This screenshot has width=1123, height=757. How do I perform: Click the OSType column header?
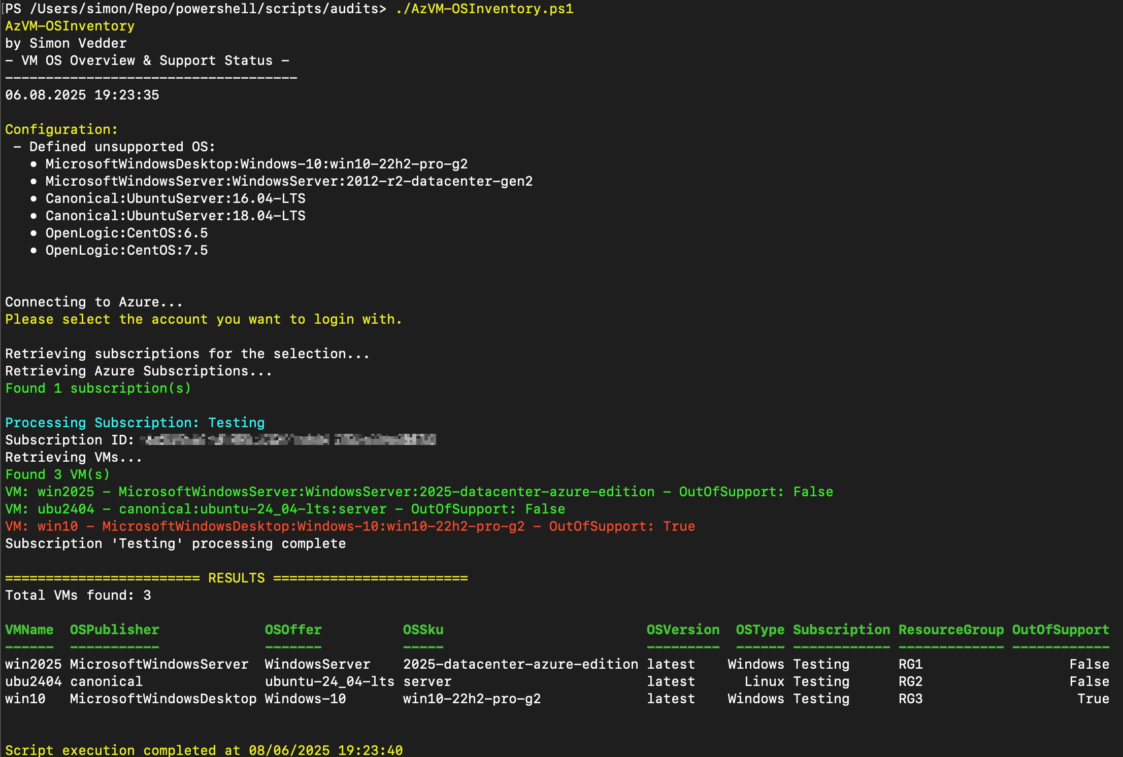(x=760, y=630)
